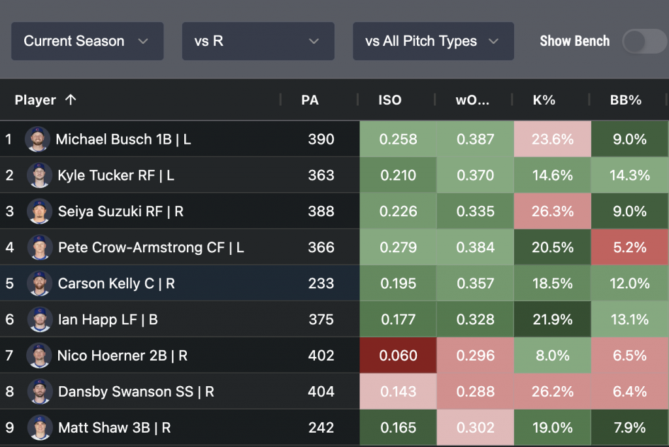The height and width of the screenshot is (447, 669).
Task: Open Carson Kelly's player headshot
Action: (39, 284)
